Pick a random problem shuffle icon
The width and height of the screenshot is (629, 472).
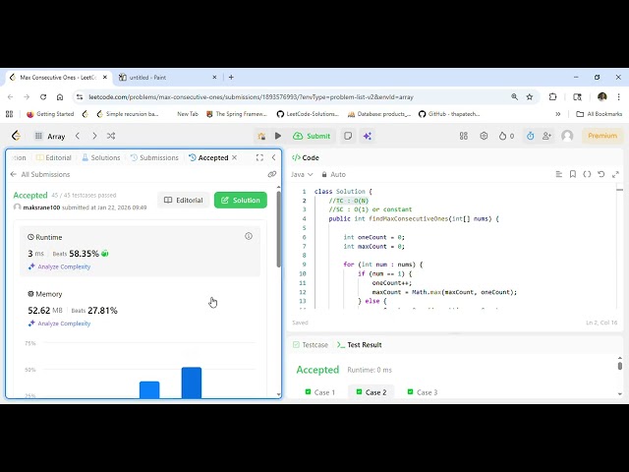(x=111, y=136)
